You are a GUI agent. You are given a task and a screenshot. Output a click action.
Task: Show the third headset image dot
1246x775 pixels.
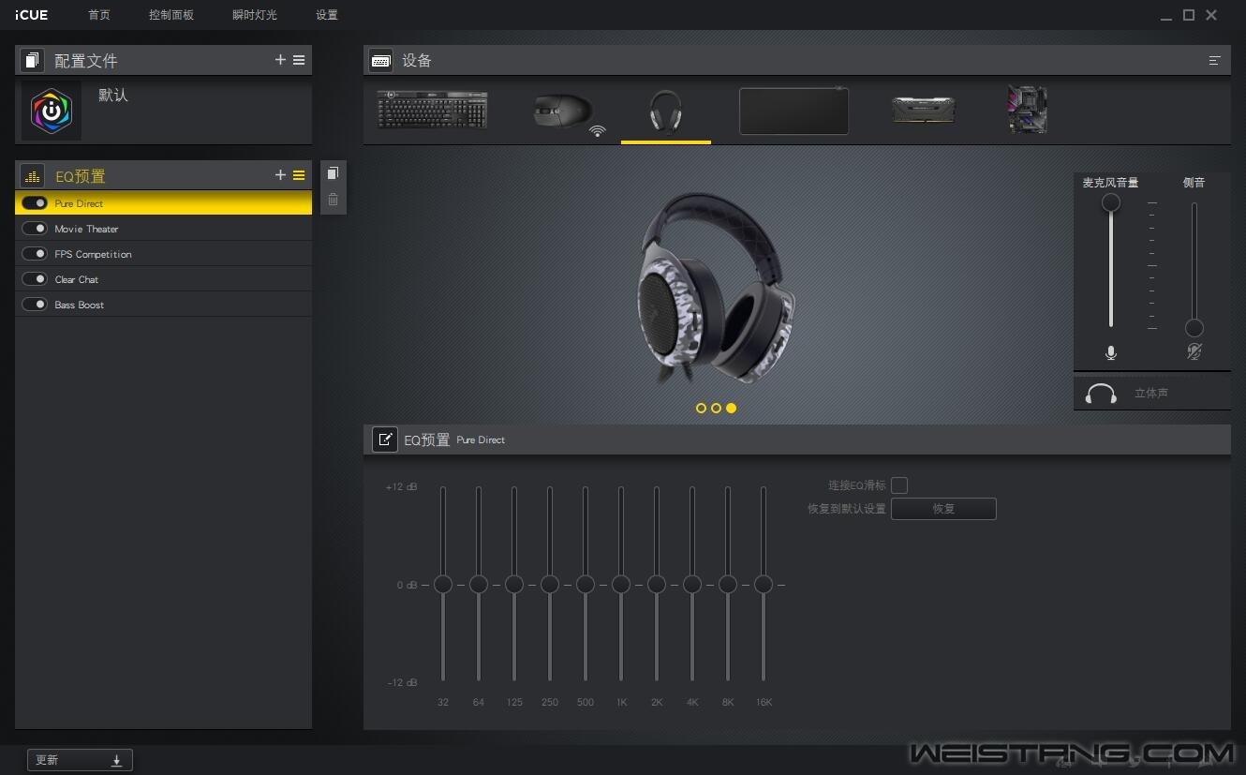pos(731,409)
